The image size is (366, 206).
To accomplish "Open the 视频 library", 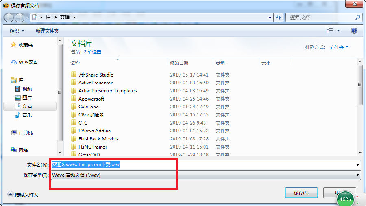I will tap(23, 89).
